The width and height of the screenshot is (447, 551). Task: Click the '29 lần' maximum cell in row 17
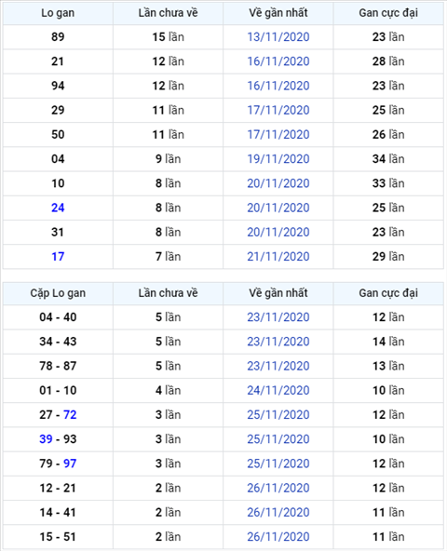(x=388, y=257)
